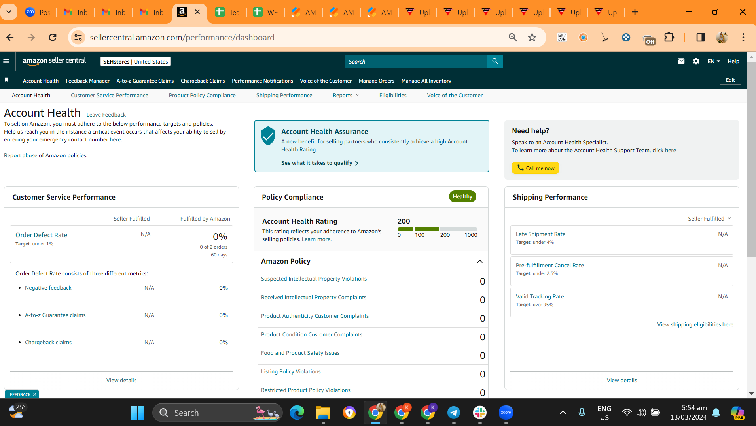Click the Amazon Seller Central logo
The width and height of the screenshot is (756, 426).
[x=54, y=61]
